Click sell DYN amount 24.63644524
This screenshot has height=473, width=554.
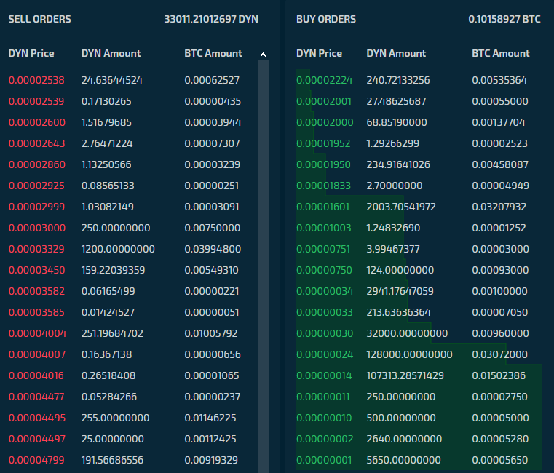(x=112, y=80)
